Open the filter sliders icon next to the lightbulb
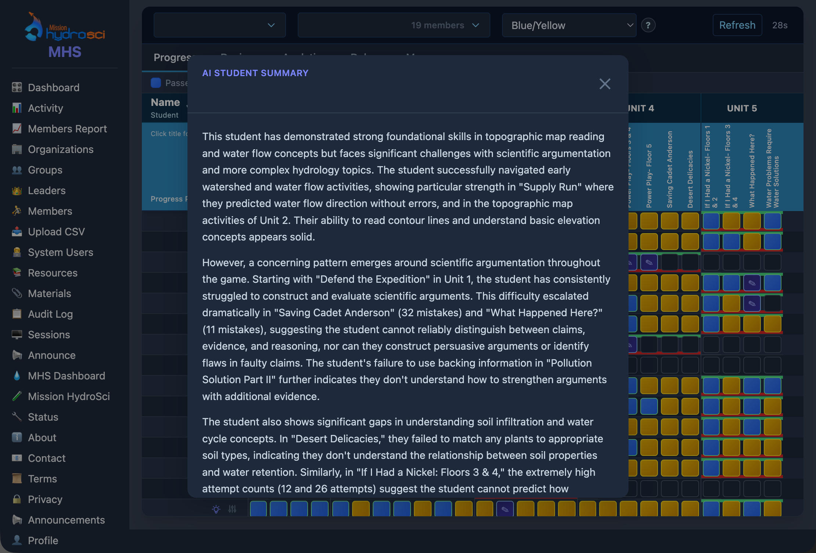 [232, 509]
